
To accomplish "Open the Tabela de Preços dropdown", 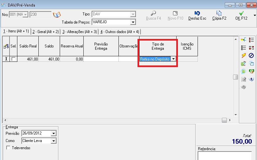I will coord(133,22).
